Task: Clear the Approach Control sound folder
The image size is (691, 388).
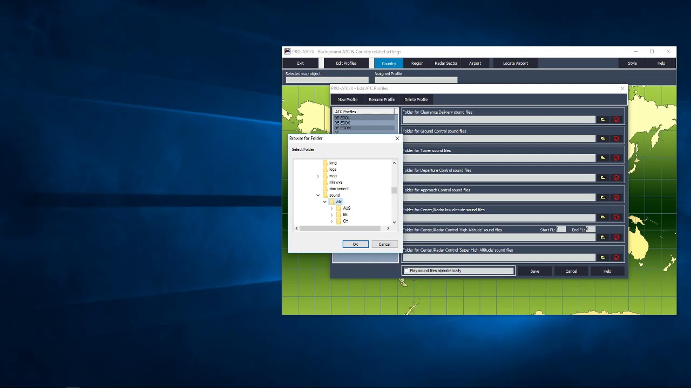Action: coord(617,198)
